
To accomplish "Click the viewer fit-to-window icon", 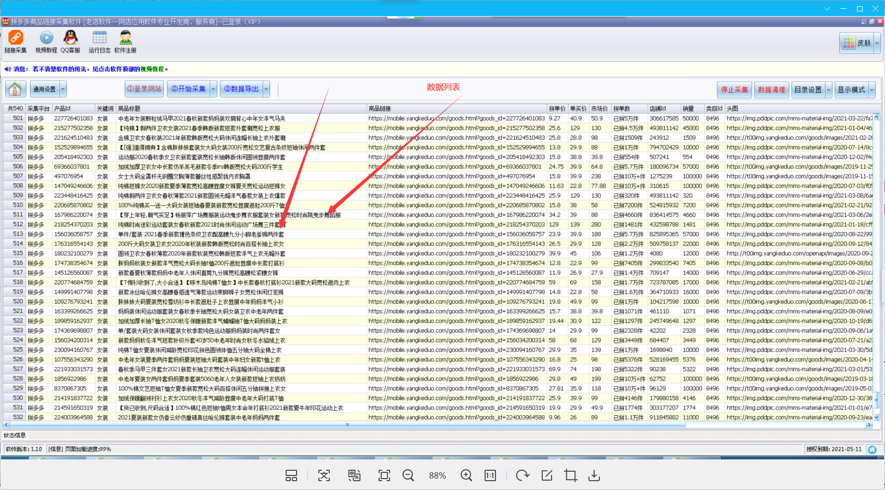I will [x=384, y=475].
